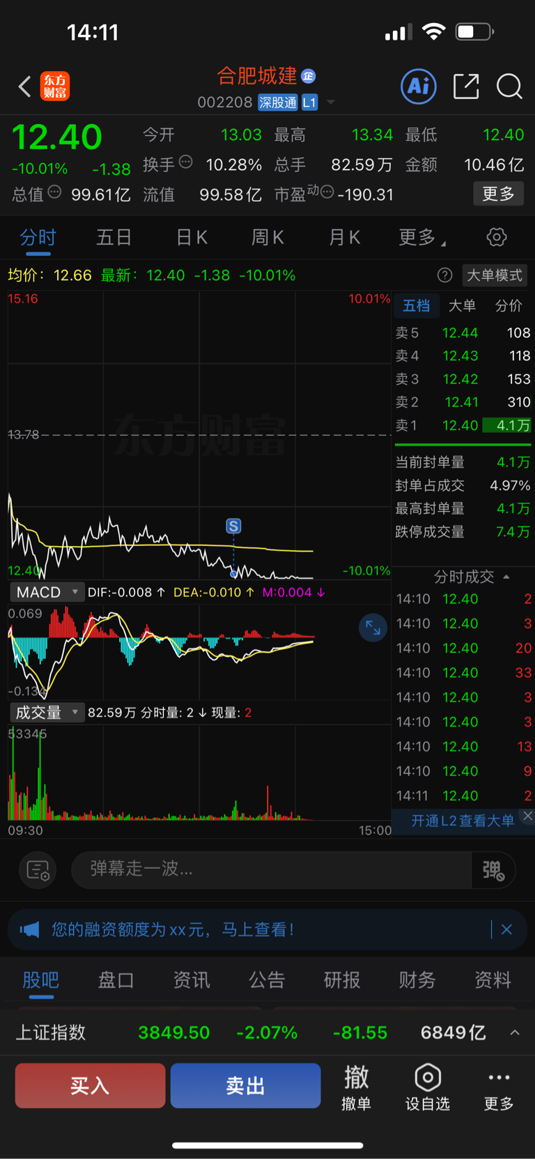Tap the megaphone notice icon
The image size is (535, 1159).
(29, 930)
